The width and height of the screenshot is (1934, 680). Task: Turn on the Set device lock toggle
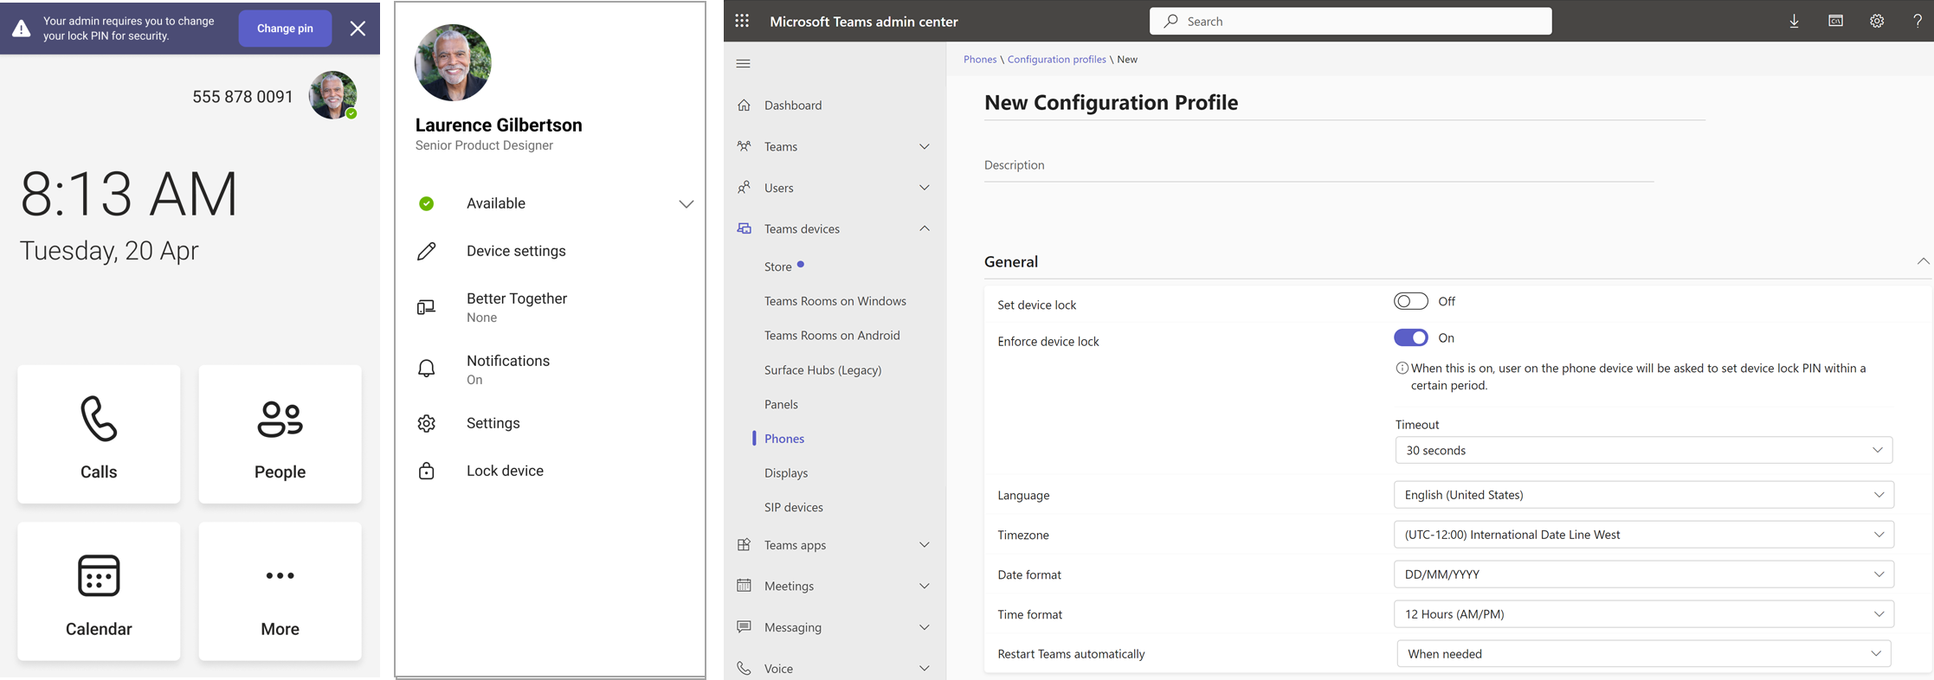(1410, 301)
